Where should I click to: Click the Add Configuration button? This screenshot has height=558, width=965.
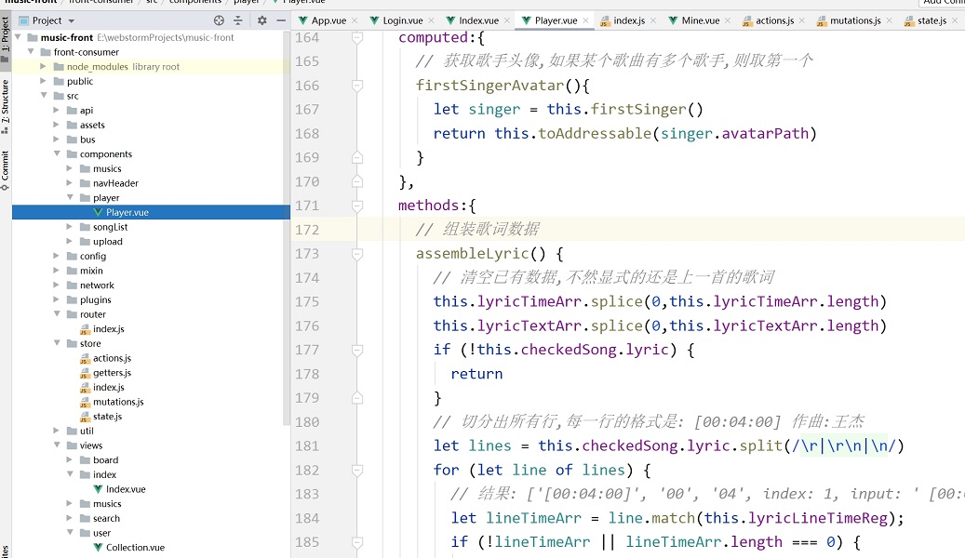click(x=943, y=3)
